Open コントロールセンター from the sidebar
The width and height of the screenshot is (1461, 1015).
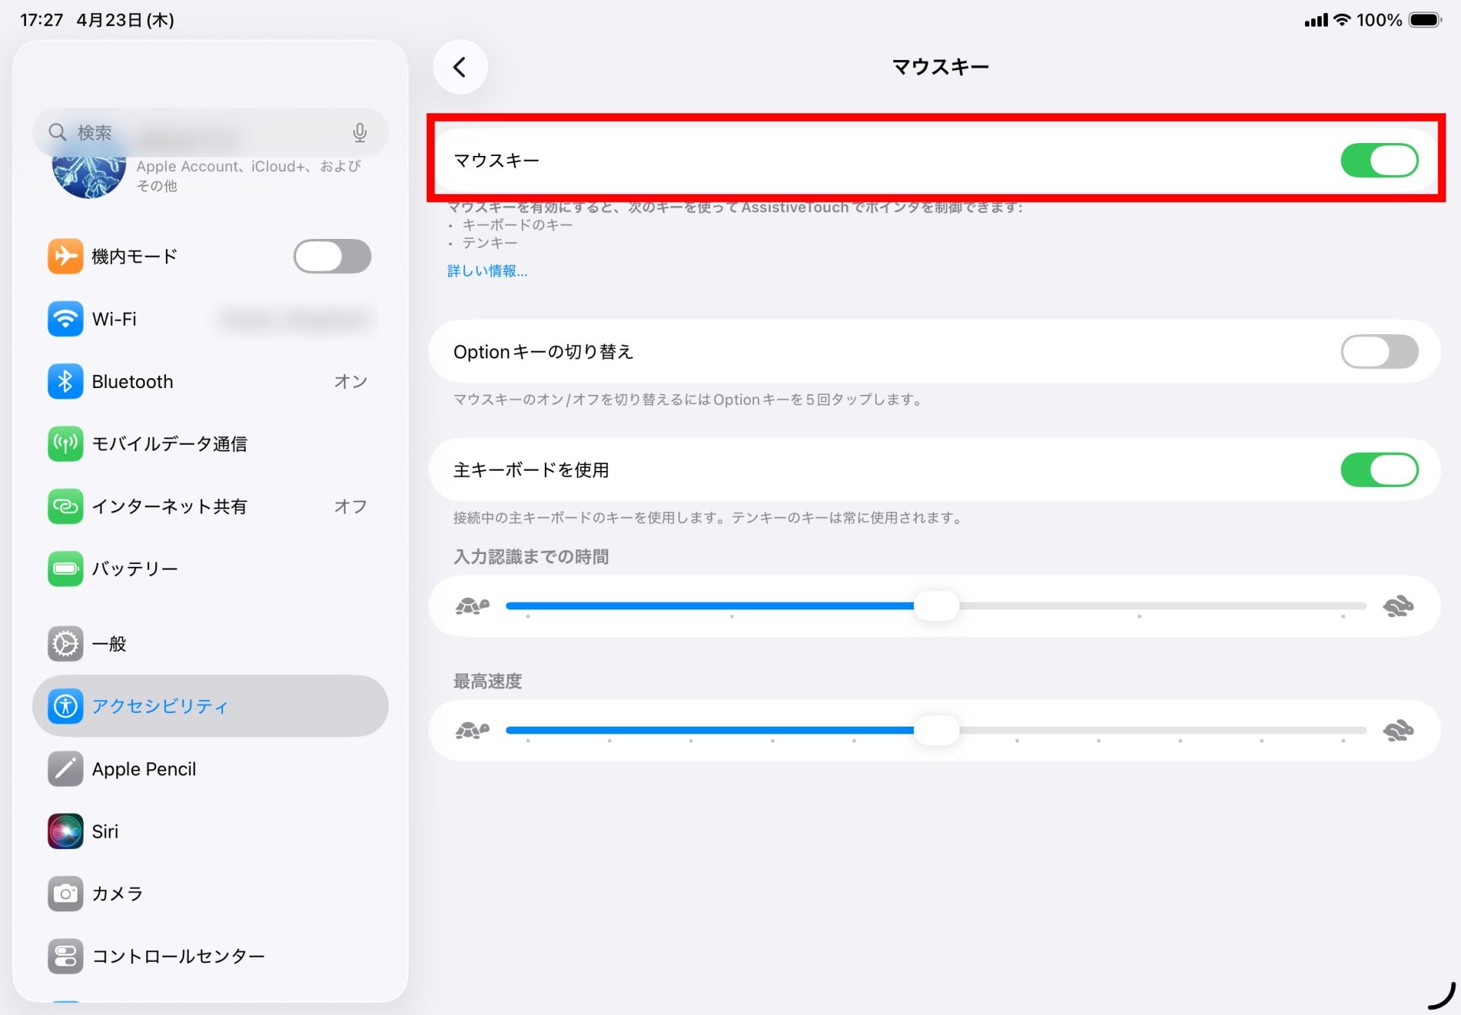177,956
